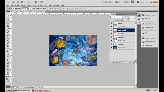Create a new adjustment layer from the icon
Image resolution: width=164 pixels, height=92 pixels.
[x=123, y=62]
